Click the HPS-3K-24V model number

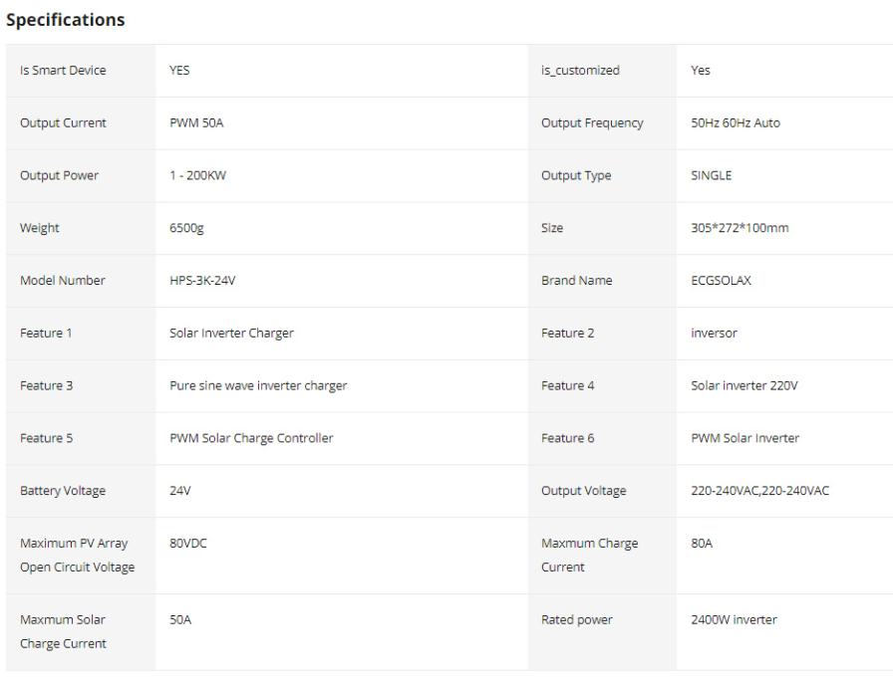(202, 281)
